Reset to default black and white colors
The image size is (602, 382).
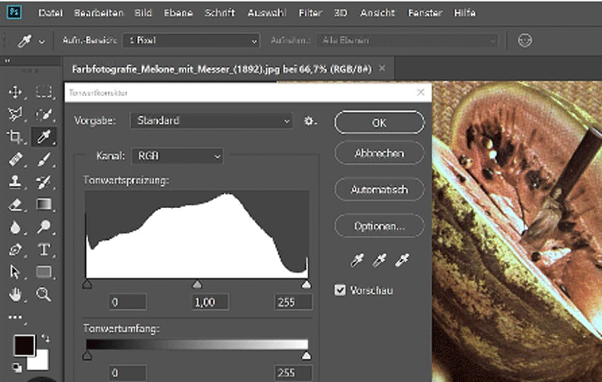[17, 368]
